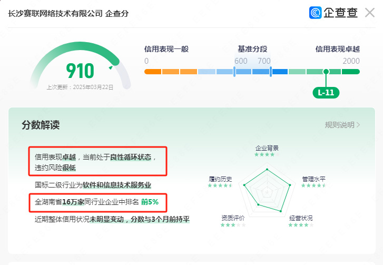Click the 910 score on the gauge
383x265 pixels.
pos(80,71)
